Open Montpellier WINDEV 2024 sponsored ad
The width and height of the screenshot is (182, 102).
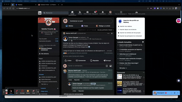coord(131,84)
